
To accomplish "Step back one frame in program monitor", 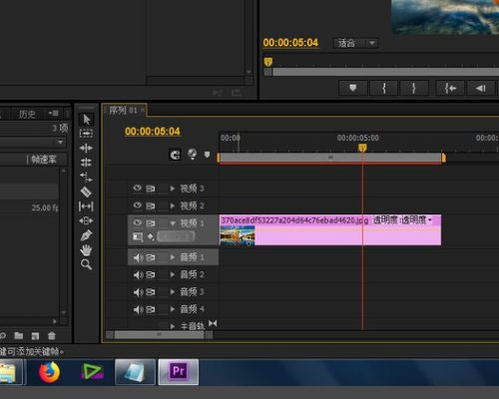I will pos(481,88).
